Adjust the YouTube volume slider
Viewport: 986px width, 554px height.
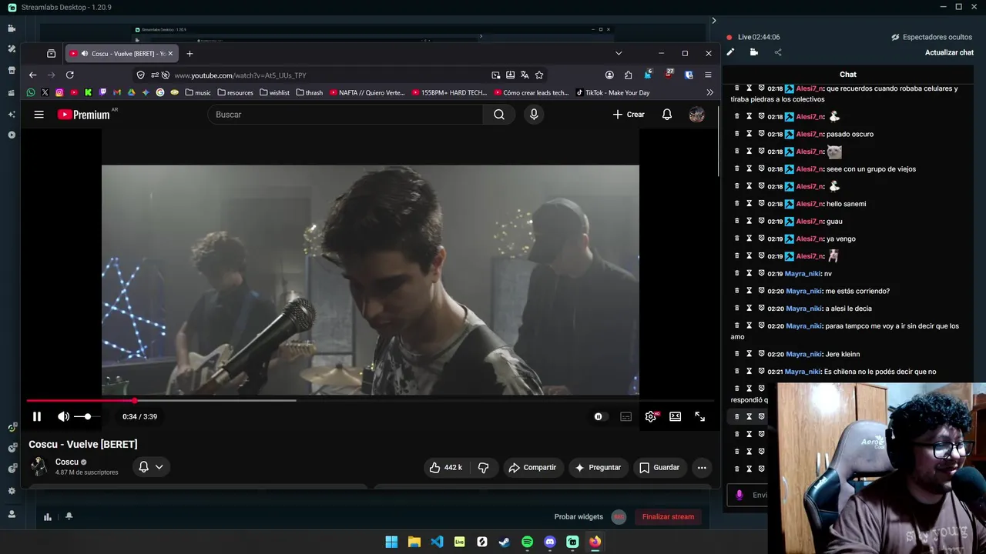pyautogui.click(x=87, y=416)
